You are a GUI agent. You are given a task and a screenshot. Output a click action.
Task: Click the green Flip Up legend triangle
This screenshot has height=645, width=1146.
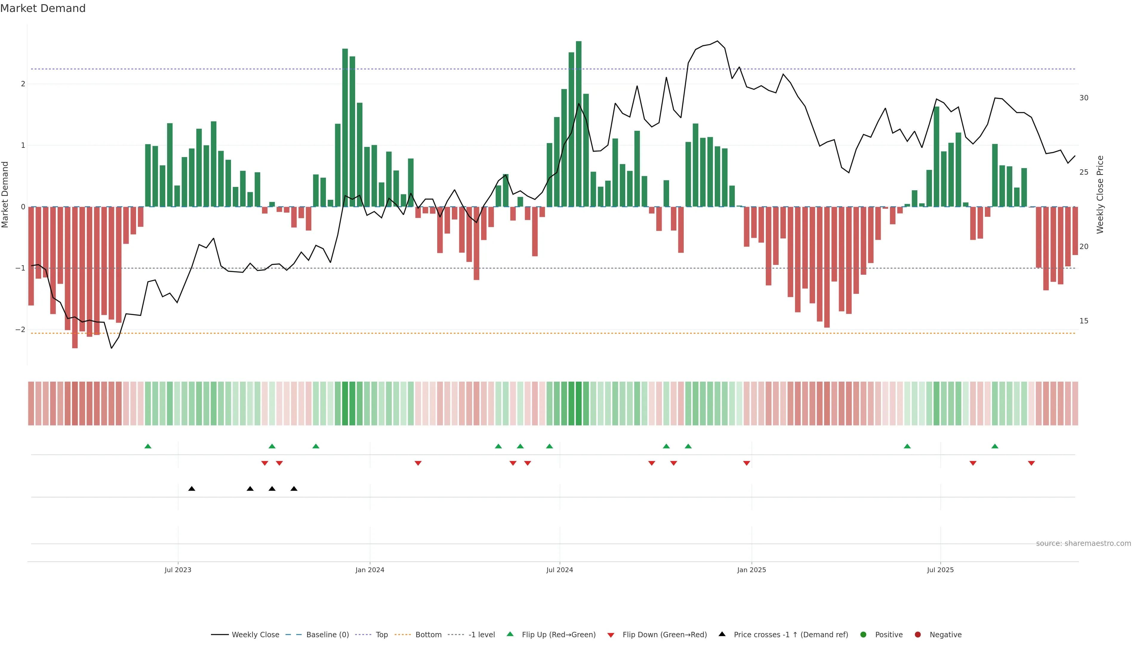(x=510, y=634)
